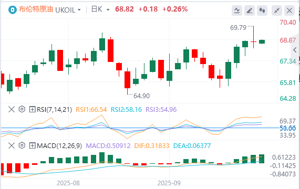
Task: Click the 64.90 low price marker
Action: 141,96
